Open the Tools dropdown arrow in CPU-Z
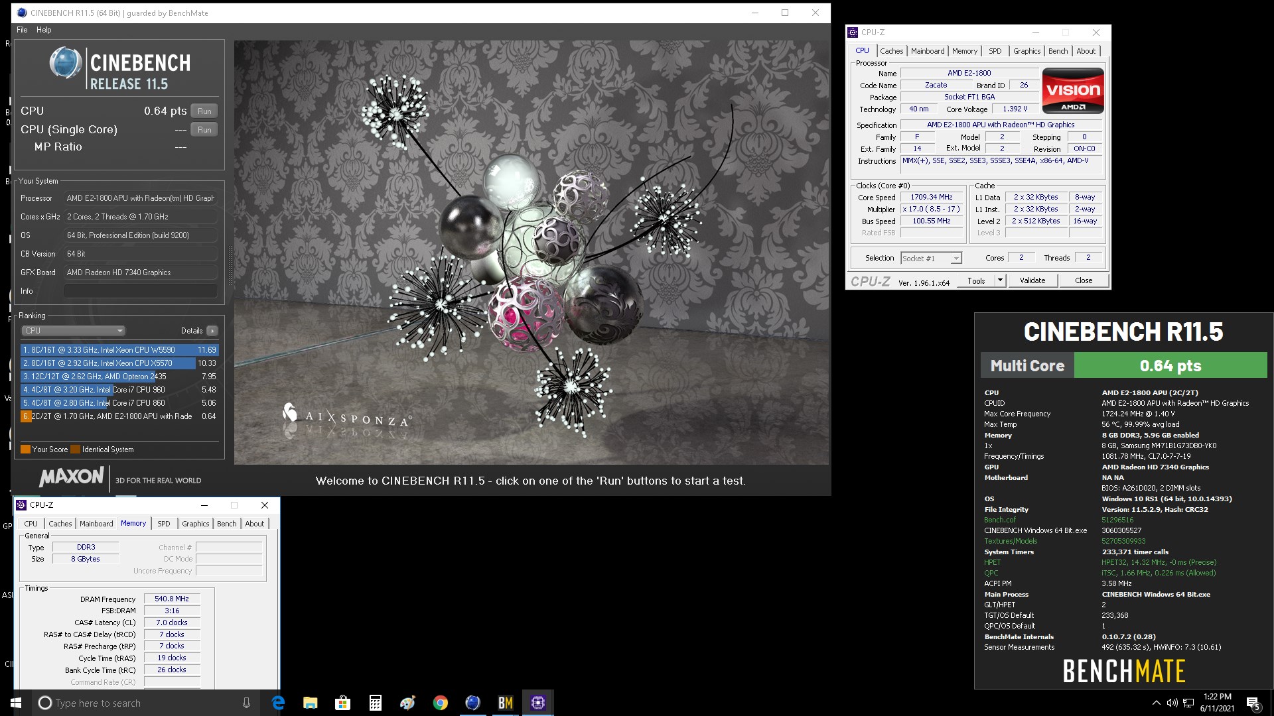This screenshot has height=716, width=1274. click(1000, 280)
